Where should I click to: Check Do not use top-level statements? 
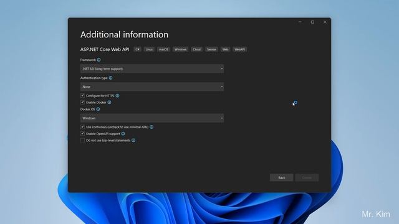(82, 140)
